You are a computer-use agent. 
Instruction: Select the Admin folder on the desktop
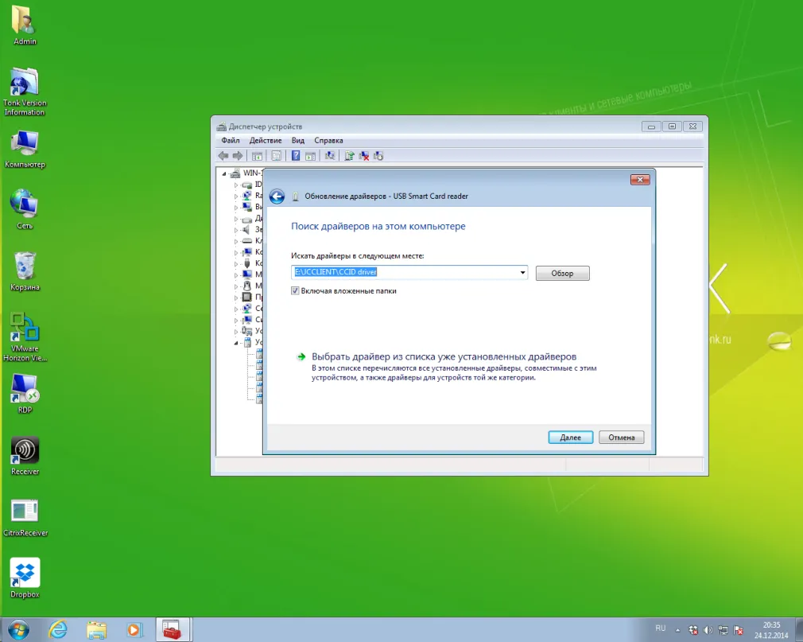tap(25, 25)
